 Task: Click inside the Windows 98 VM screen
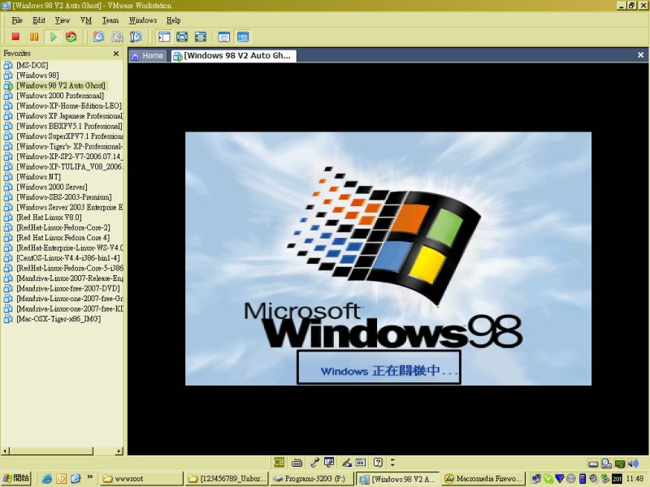388,258
